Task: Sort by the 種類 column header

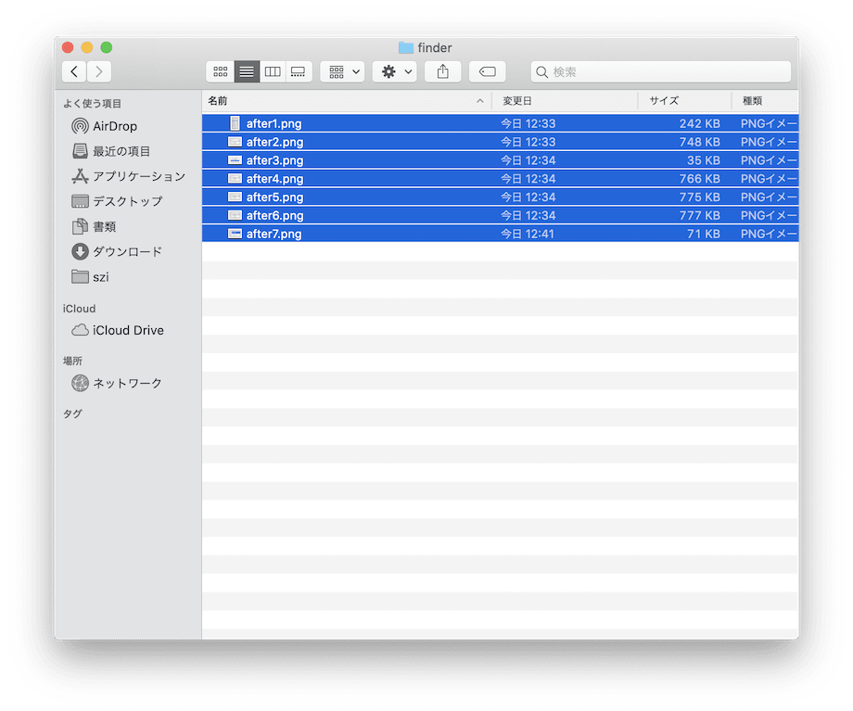Action: click(x=765, y=101)
